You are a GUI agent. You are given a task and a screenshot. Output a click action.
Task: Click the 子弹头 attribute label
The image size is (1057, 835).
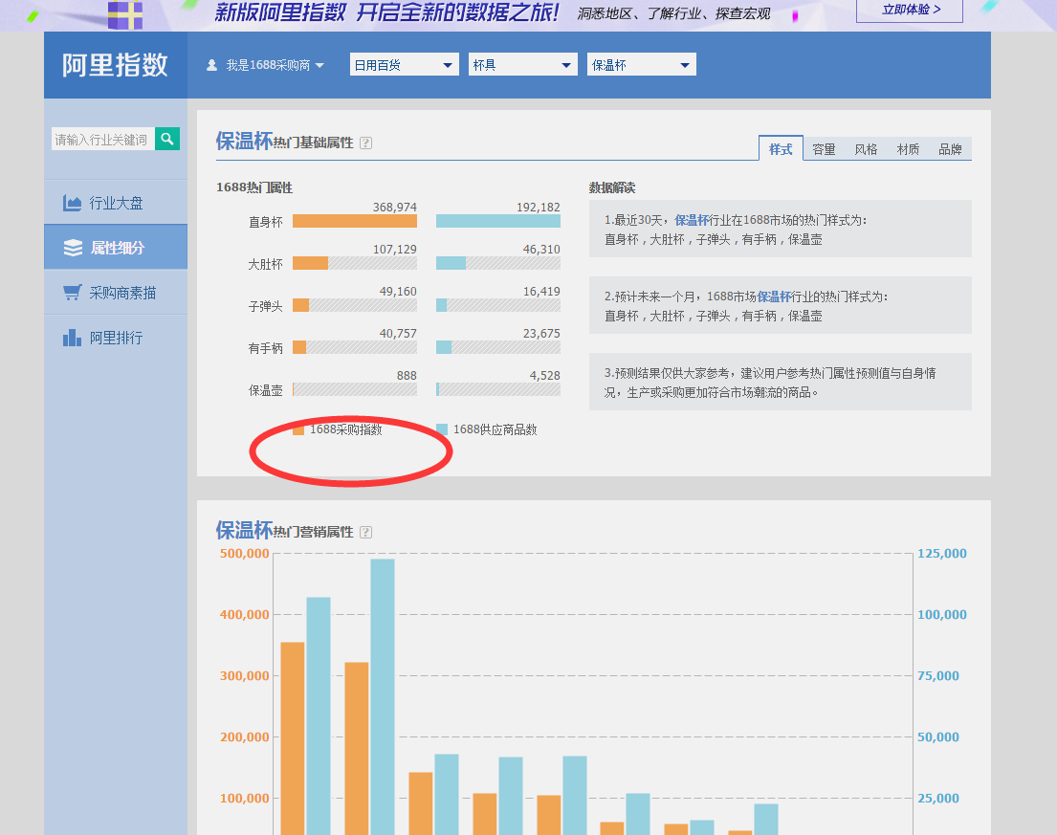pos(266,306)
